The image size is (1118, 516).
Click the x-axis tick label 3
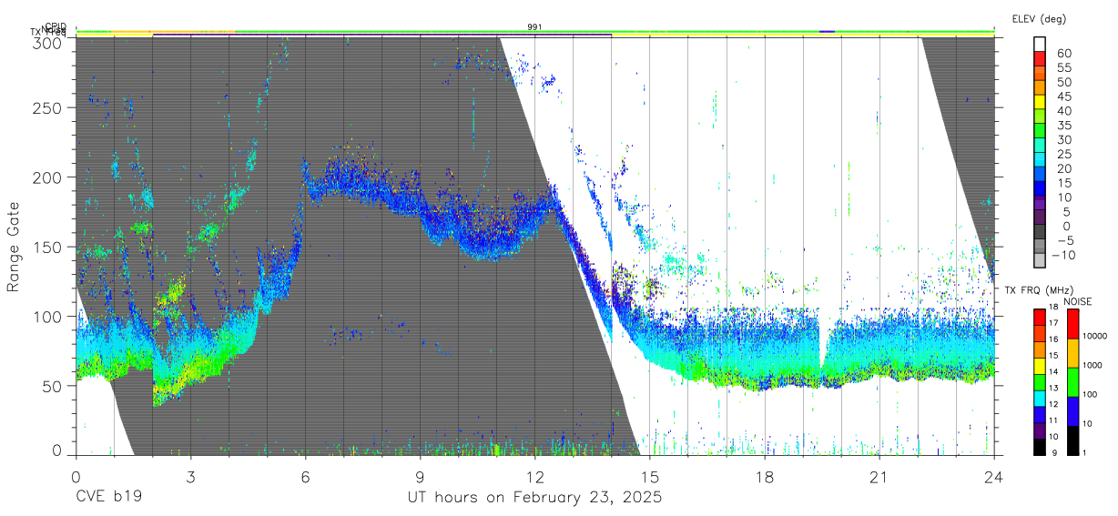190,476
